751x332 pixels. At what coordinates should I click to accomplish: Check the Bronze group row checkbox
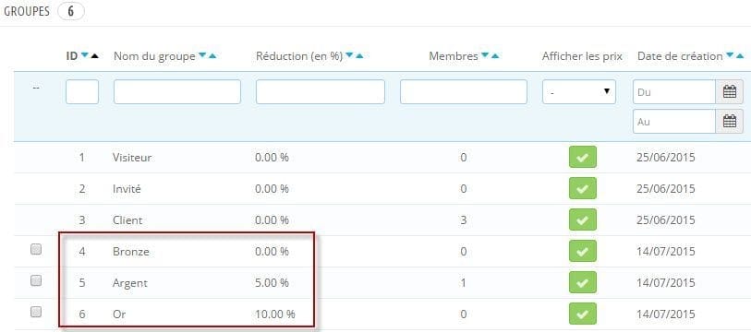36,249
